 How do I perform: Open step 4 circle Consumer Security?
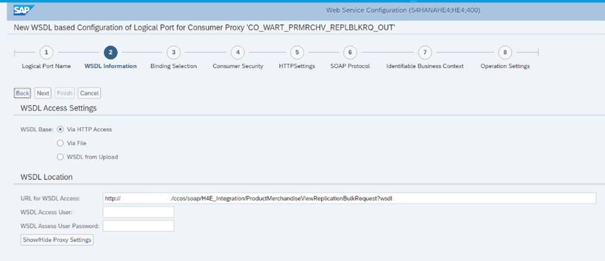237,52
